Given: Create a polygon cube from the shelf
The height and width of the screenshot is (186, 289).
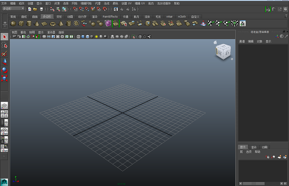Looking at the screenshot, I should (x=21, y=23).
